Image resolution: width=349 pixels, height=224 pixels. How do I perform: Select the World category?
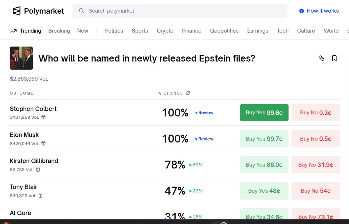tap(331, 31)
